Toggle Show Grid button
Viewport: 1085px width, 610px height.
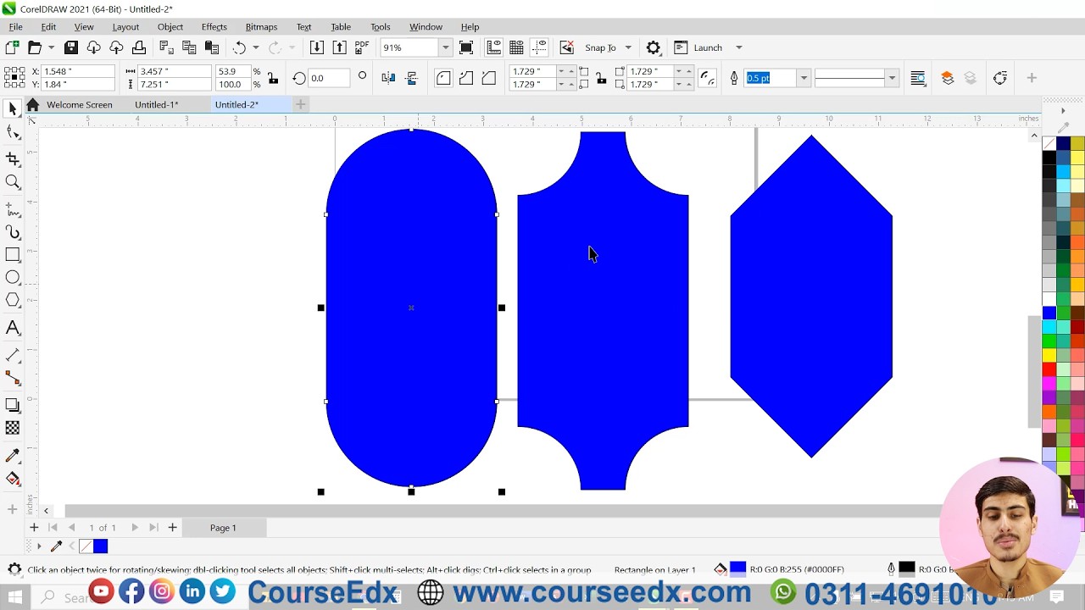click(x=516, y=47)
